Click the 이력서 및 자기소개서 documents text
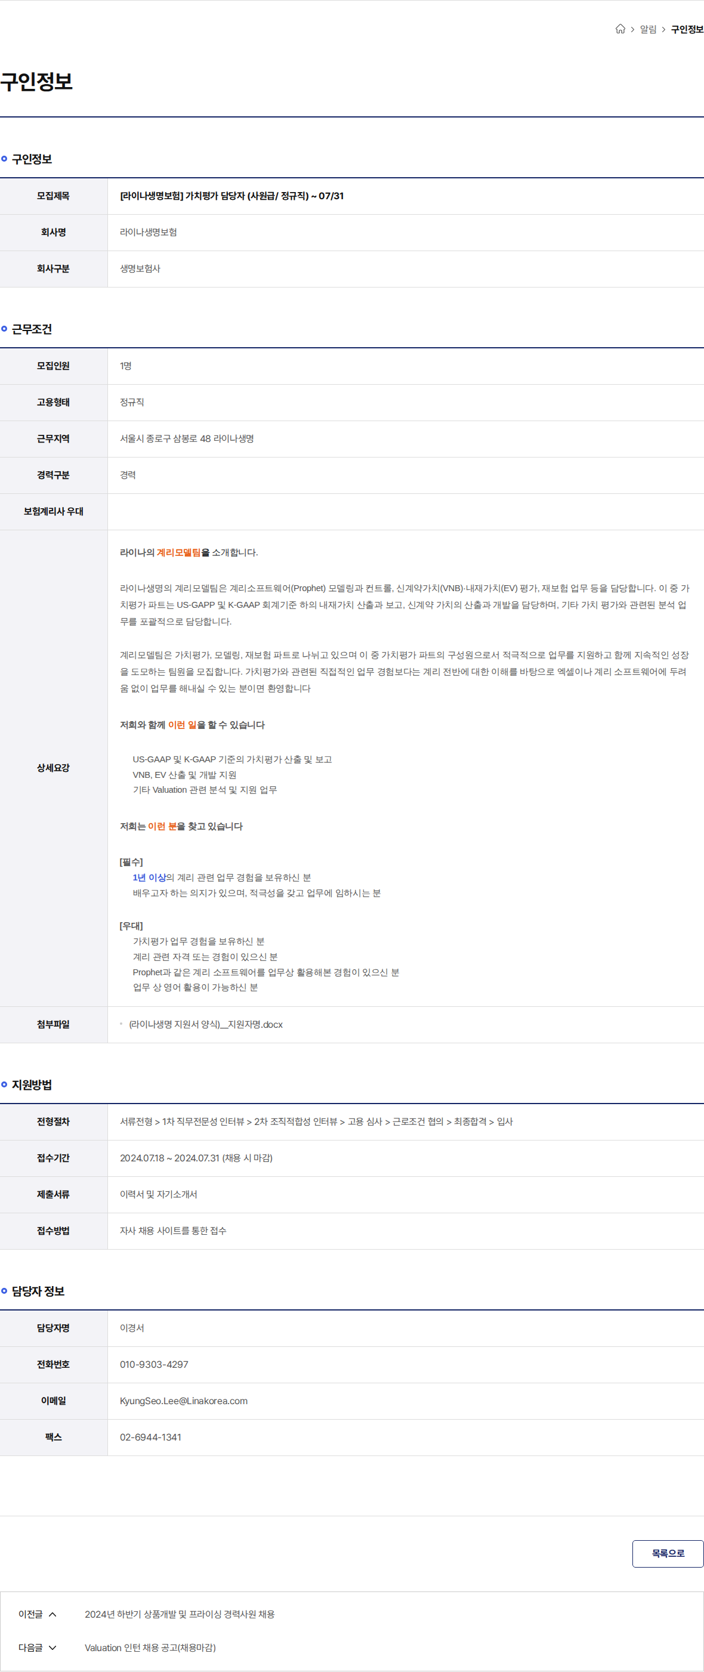 click(159, 1194)
